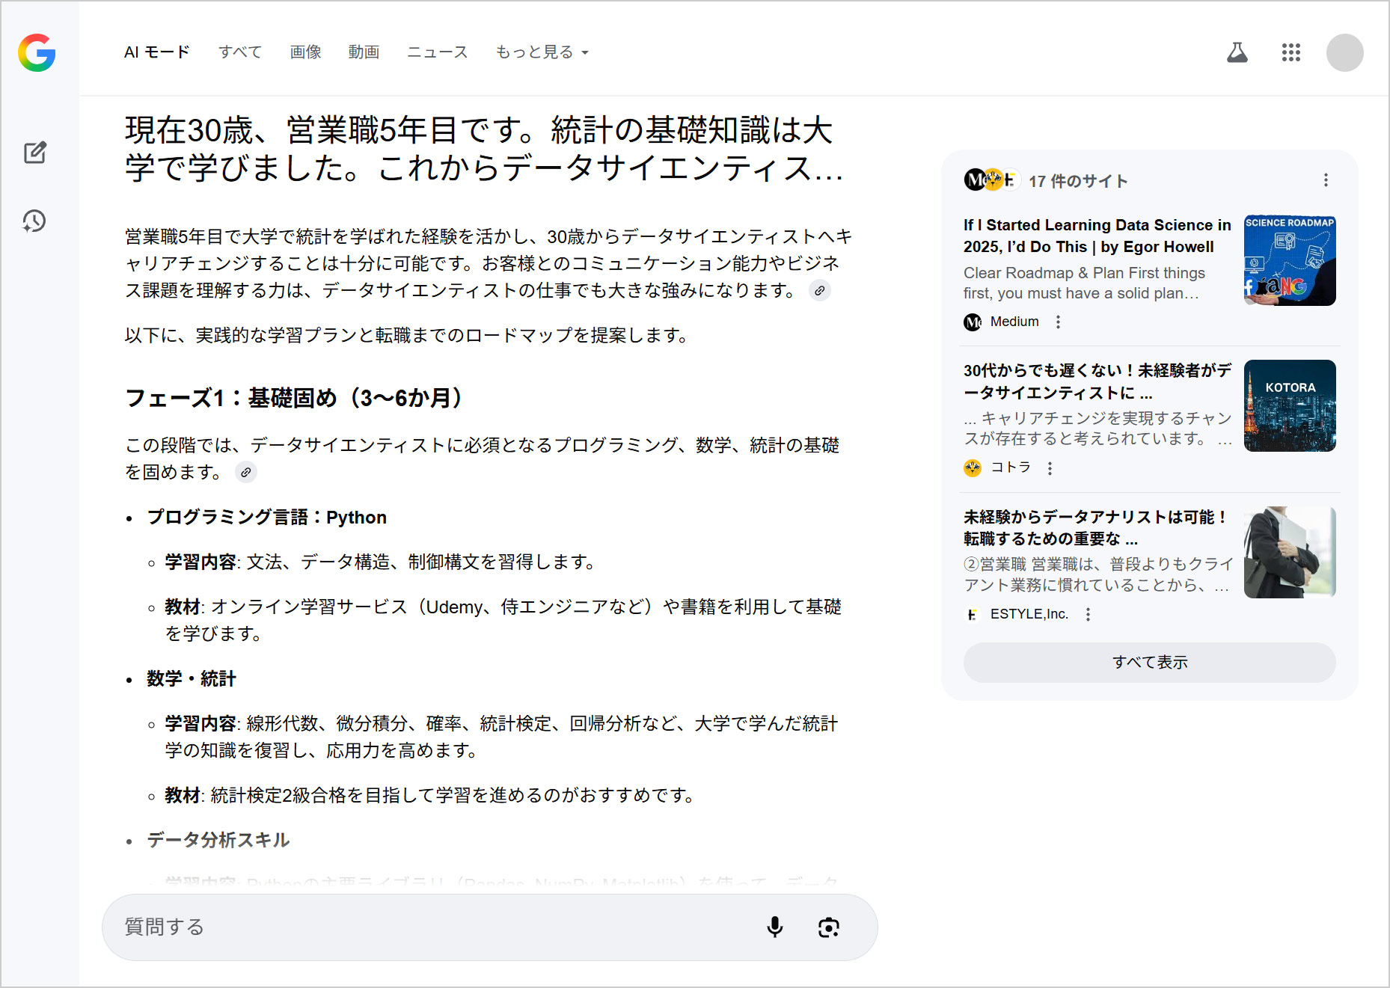The image size is (1390, 988).
Task: Start a new chat with the compose icon
Action: tap(35, 153)
